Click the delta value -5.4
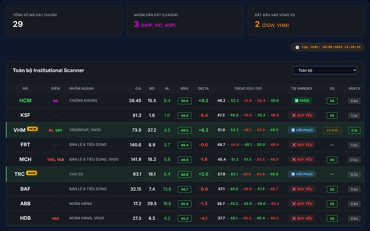 (203, 115)
